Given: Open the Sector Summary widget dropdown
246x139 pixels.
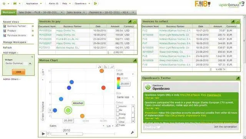Looking at the screenshot, I should pyautogui.click(x=30, y=64).
